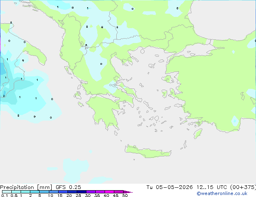Click the '25' legend tick label
This screenshot has height=197, width=256.
78,195
